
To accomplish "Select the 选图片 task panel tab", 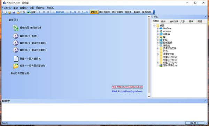I will click(156, 21).
